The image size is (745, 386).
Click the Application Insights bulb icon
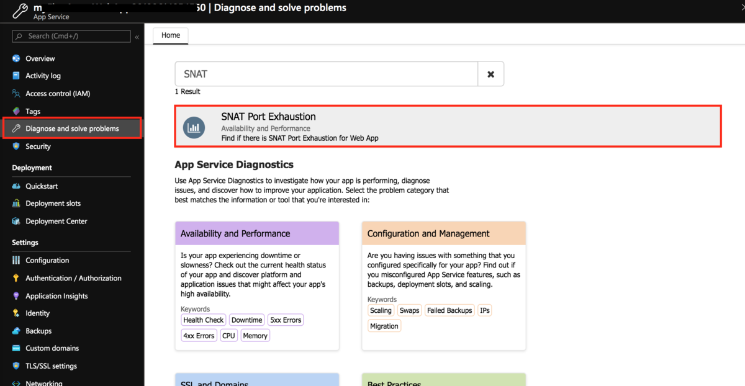click(x=17, y=296)
